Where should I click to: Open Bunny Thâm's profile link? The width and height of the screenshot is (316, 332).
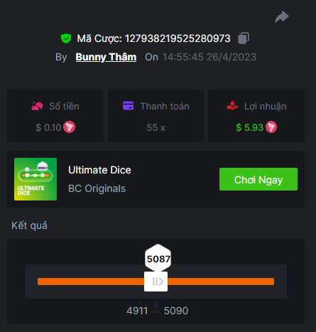coord(106,57)
